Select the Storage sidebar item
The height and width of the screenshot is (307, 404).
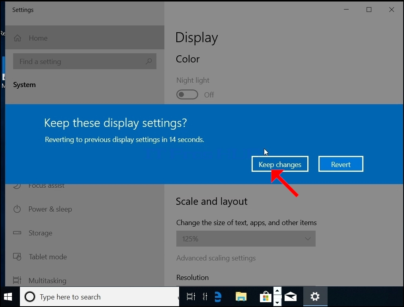[33, 233]
